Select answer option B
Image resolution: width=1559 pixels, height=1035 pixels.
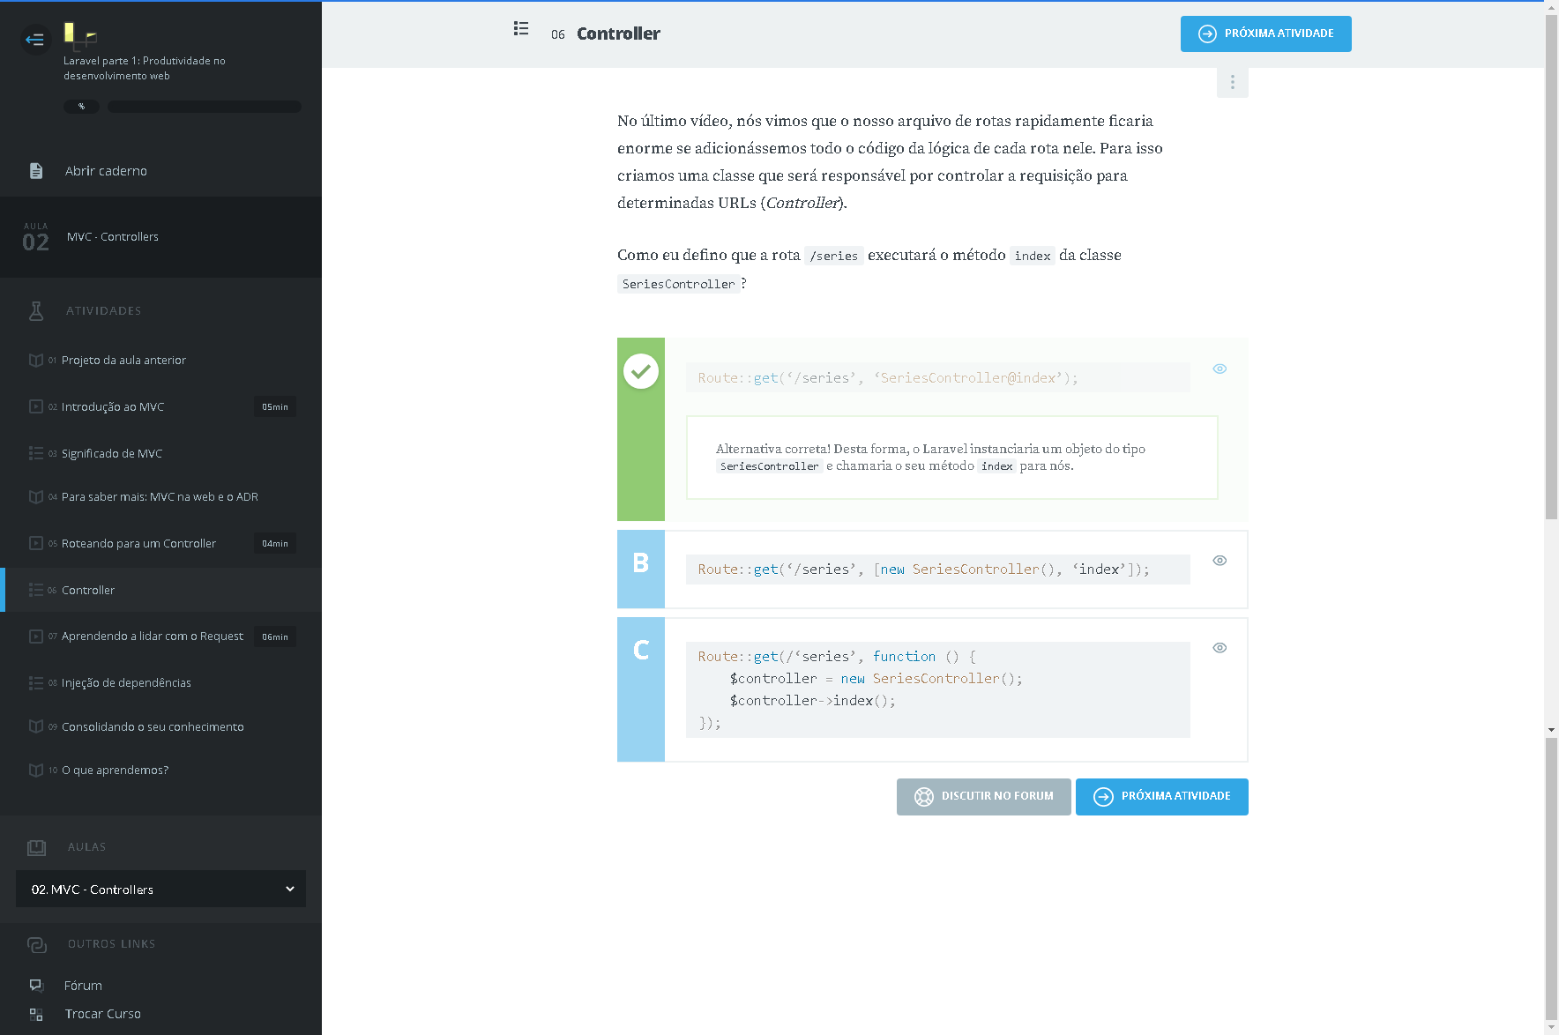click(x=641, y=563)
